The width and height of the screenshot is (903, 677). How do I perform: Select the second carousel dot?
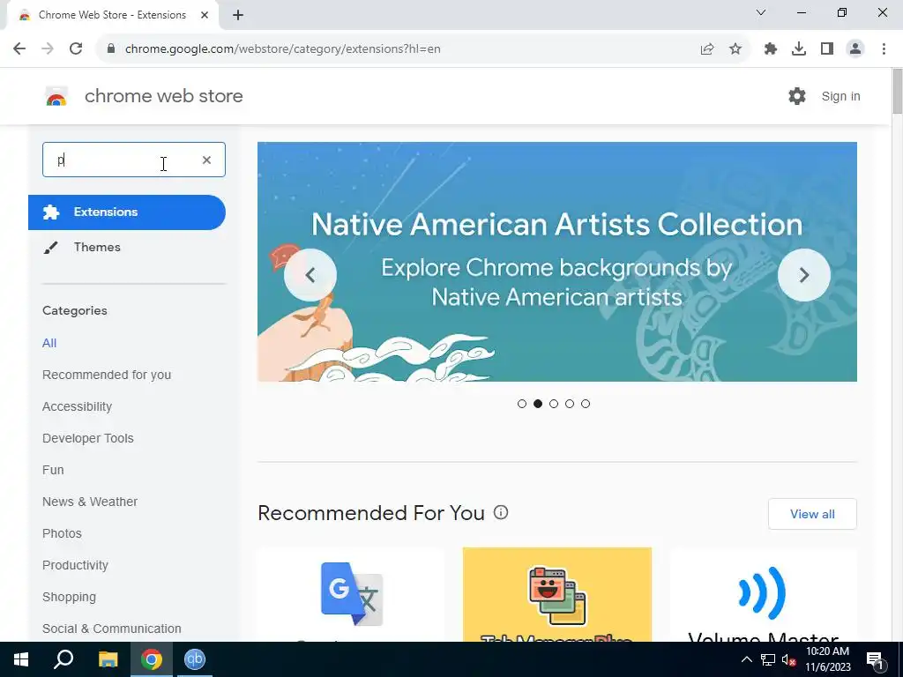pyautogui.click(x=538, y=404)
